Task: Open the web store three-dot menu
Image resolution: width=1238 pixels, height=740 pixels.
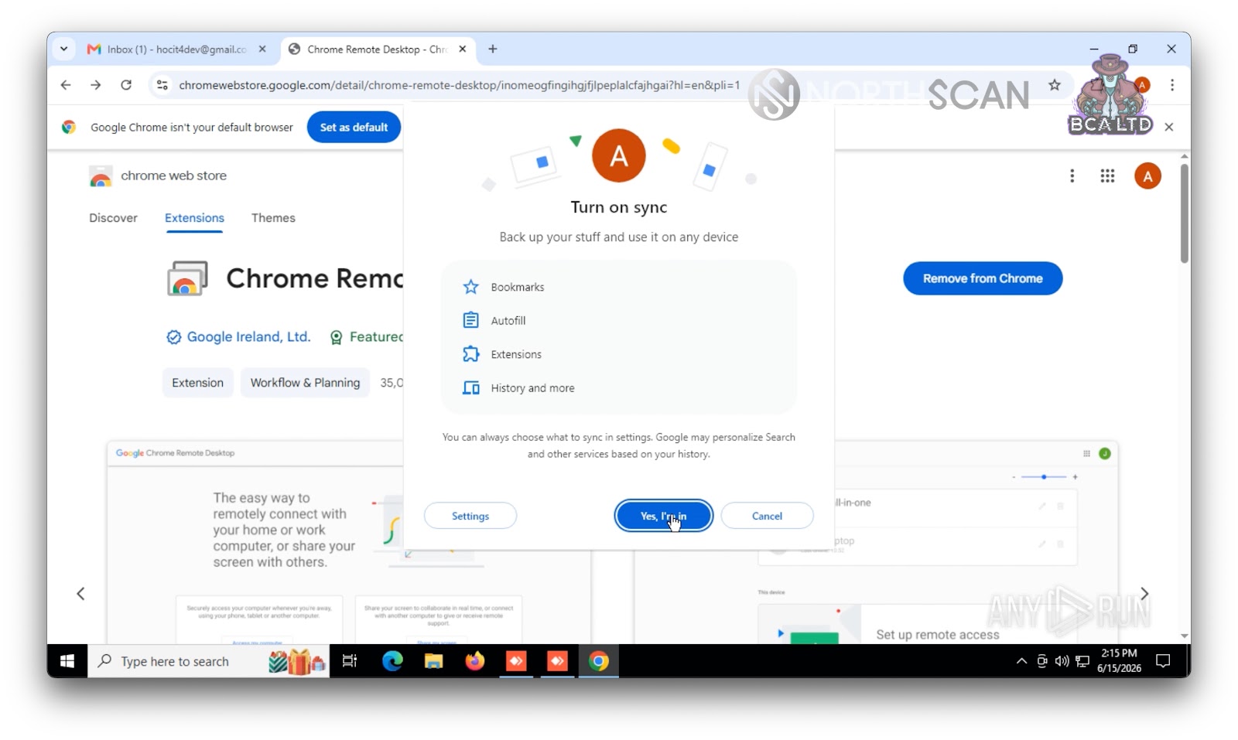Action: click(x=1072, y=176)
